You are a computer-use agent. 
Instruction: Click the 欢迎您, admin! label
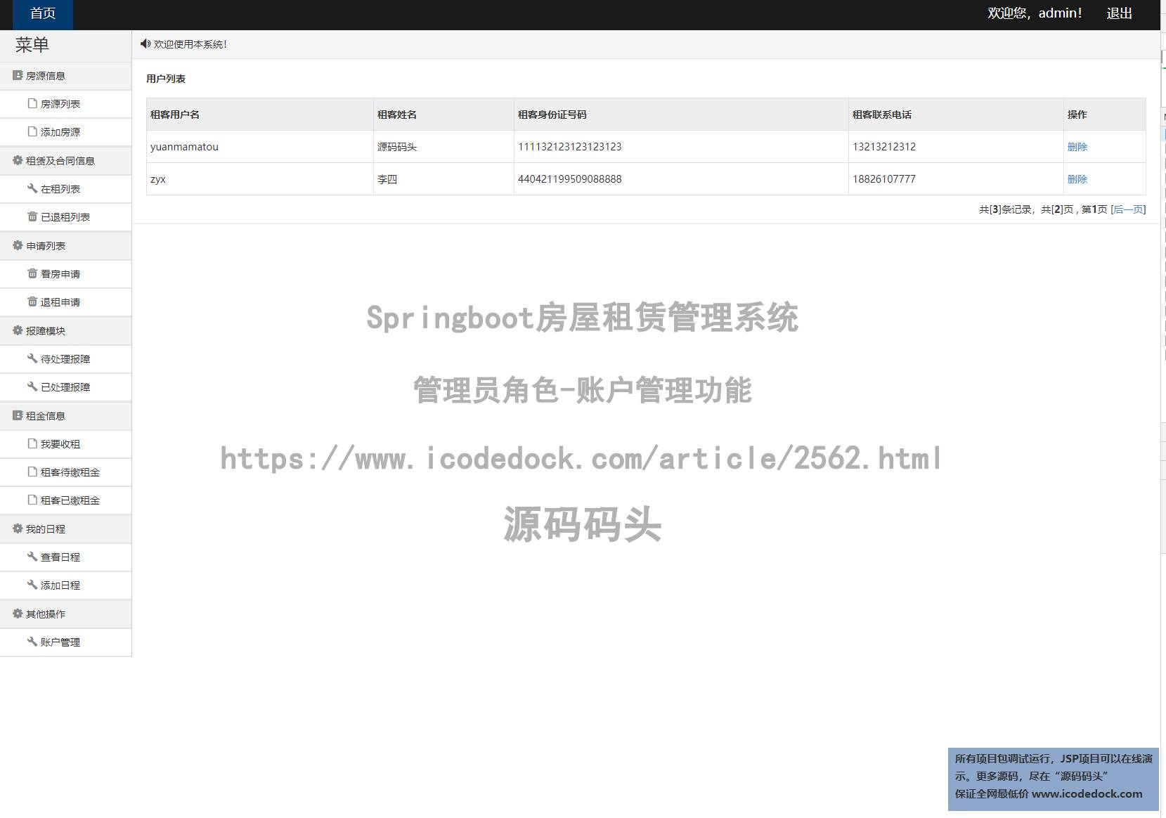pos(1034,12)
